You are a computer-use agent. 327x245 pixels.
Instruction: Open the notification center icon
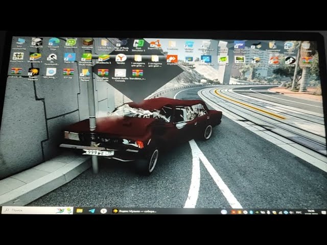[323, 212]
